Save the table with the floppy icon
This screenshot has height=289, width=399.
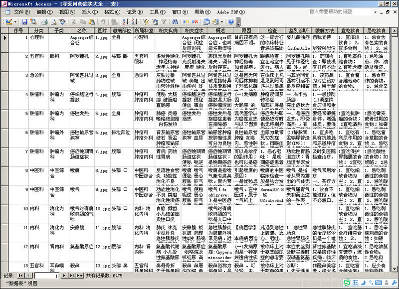[24, 22]
